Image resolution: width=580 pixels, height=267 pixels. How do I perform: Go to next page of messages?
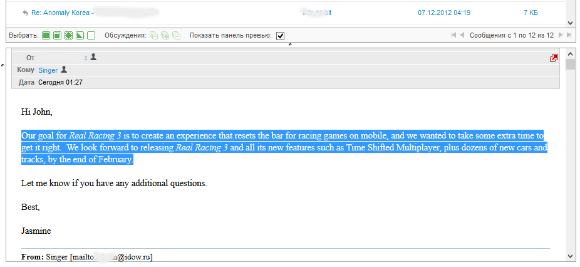point(561,35)
